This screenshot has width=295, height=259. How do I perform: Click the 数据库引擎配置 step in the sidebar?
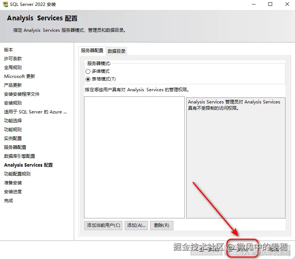point(20,156)
